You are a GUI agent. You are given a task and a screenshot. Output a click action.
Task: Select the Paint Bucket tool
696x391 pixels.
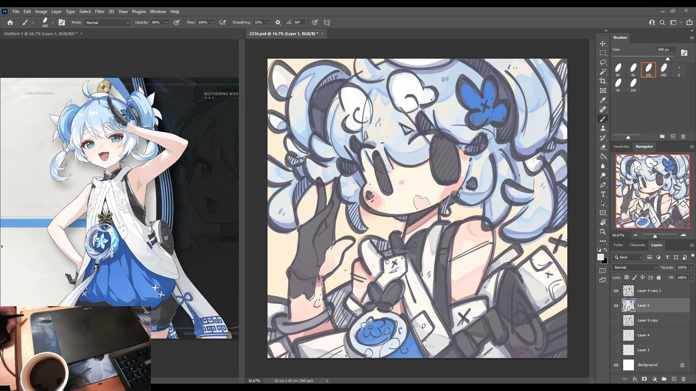pyautogui.click(x=603, y=156)
